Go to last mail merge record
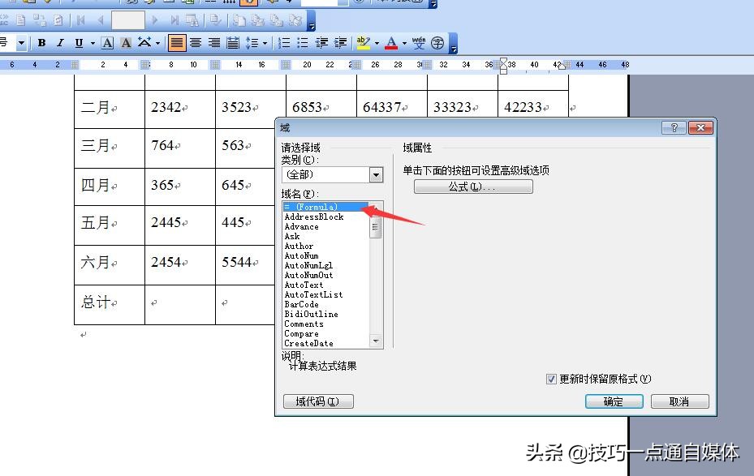The image size is (754, 476). click(x=174, y=20)
